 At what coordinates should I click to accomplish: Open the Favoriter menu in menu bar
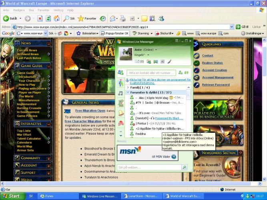click(x=44, y=10)
